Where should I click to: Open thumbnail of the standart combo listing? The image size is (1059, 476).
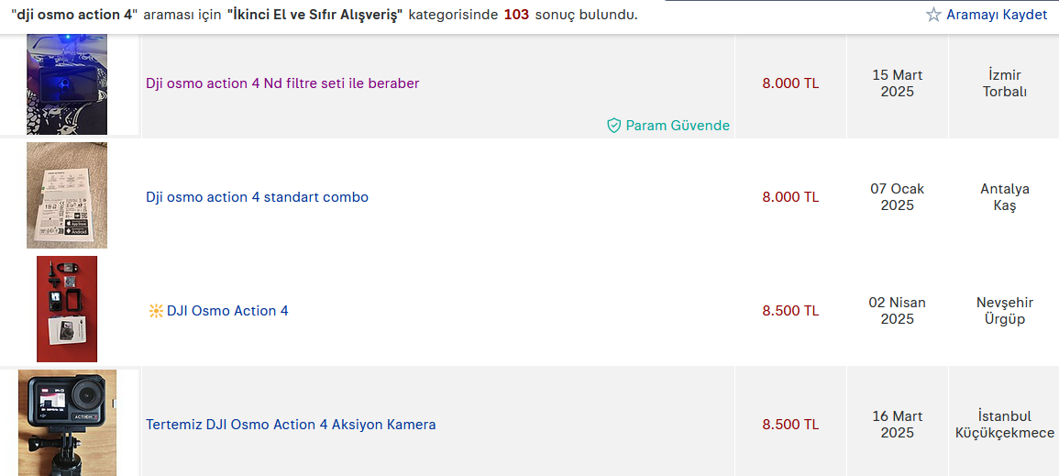[67, 195]
